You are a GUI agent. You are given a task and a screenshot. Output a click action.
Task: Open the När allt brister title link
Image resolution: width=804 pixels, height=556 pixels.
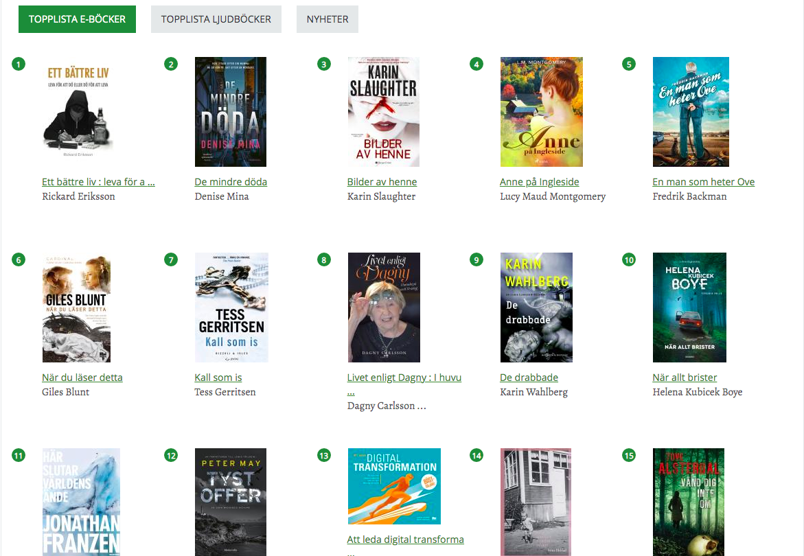685,378
